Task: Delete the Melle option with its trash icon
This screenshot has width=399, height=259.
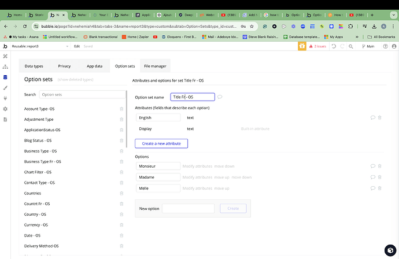Action: click(380, 188)
